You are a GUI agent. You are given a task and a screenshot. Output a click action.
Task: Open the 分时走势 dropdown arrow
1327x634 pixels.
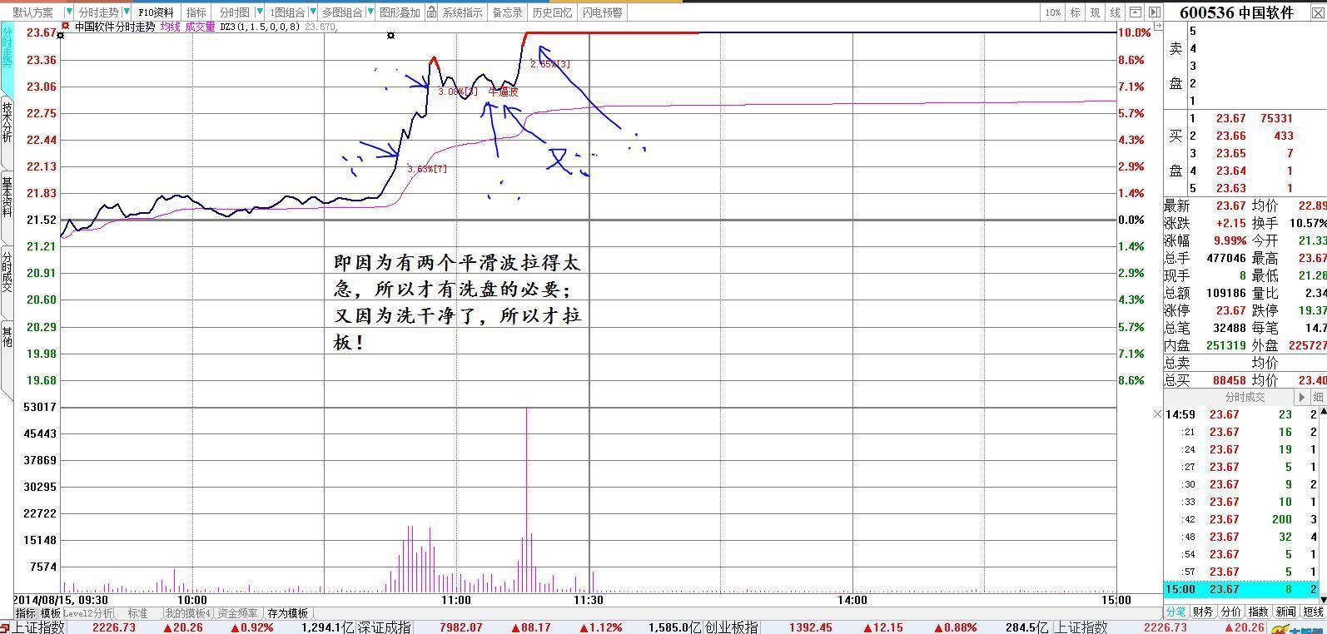126,12
